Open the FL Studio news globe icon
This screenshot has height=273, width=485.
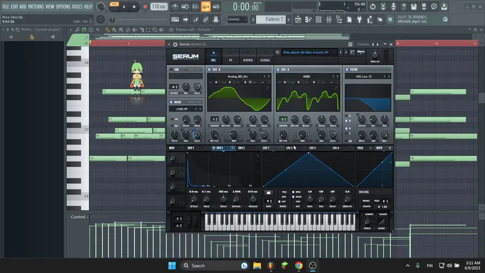coord(445,19)
